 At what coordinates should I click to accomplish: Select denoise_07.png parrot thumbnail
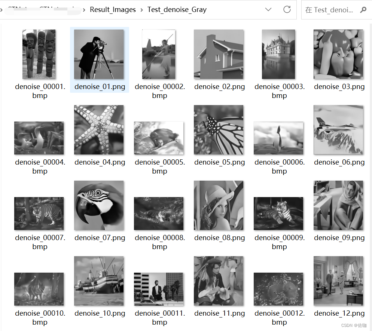pos(99,205)
